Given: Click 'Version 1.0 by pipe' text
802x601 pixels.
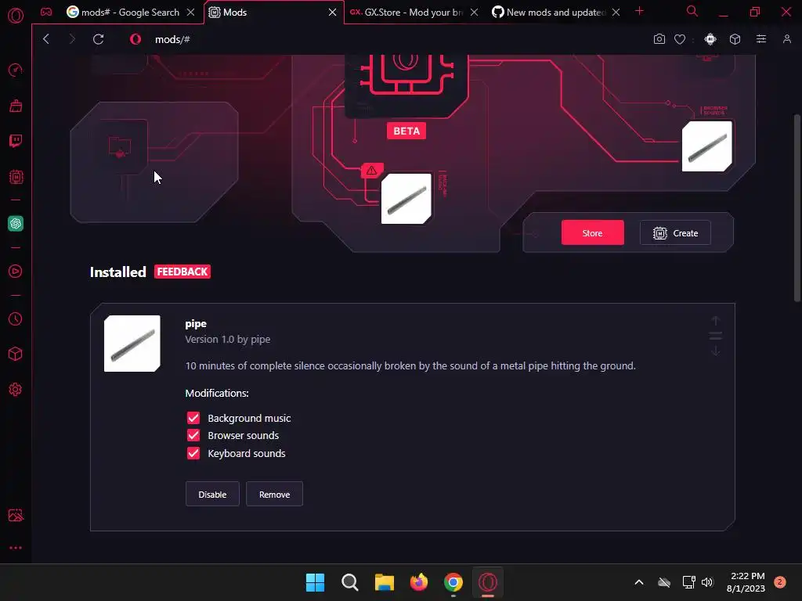Looking at the screenshot, I should [x=228, y=340].
